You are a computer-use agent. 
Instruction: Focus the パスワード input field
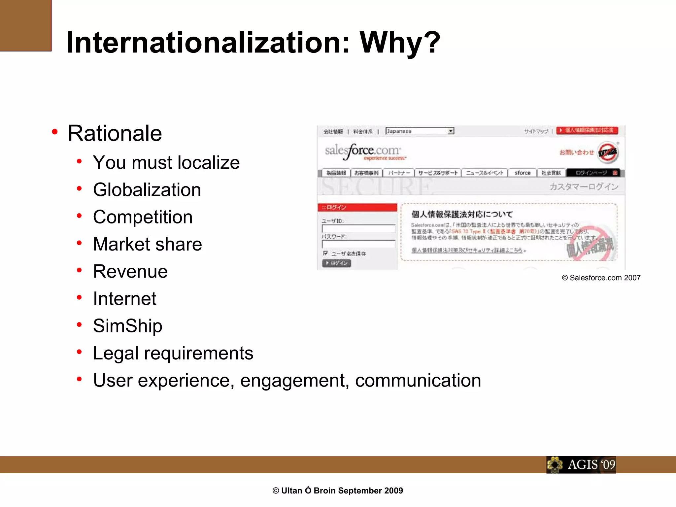click(358, 244)
